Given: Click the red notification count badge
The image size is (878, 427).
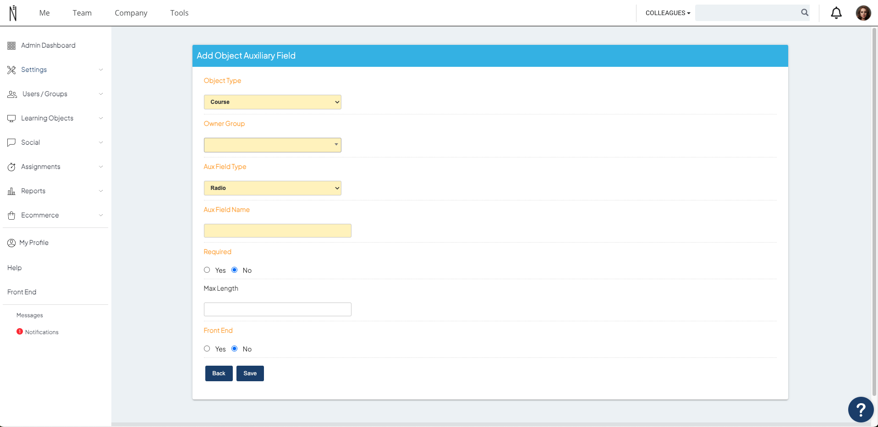Looking at the screenshot, I should click(x=20, y=331).
